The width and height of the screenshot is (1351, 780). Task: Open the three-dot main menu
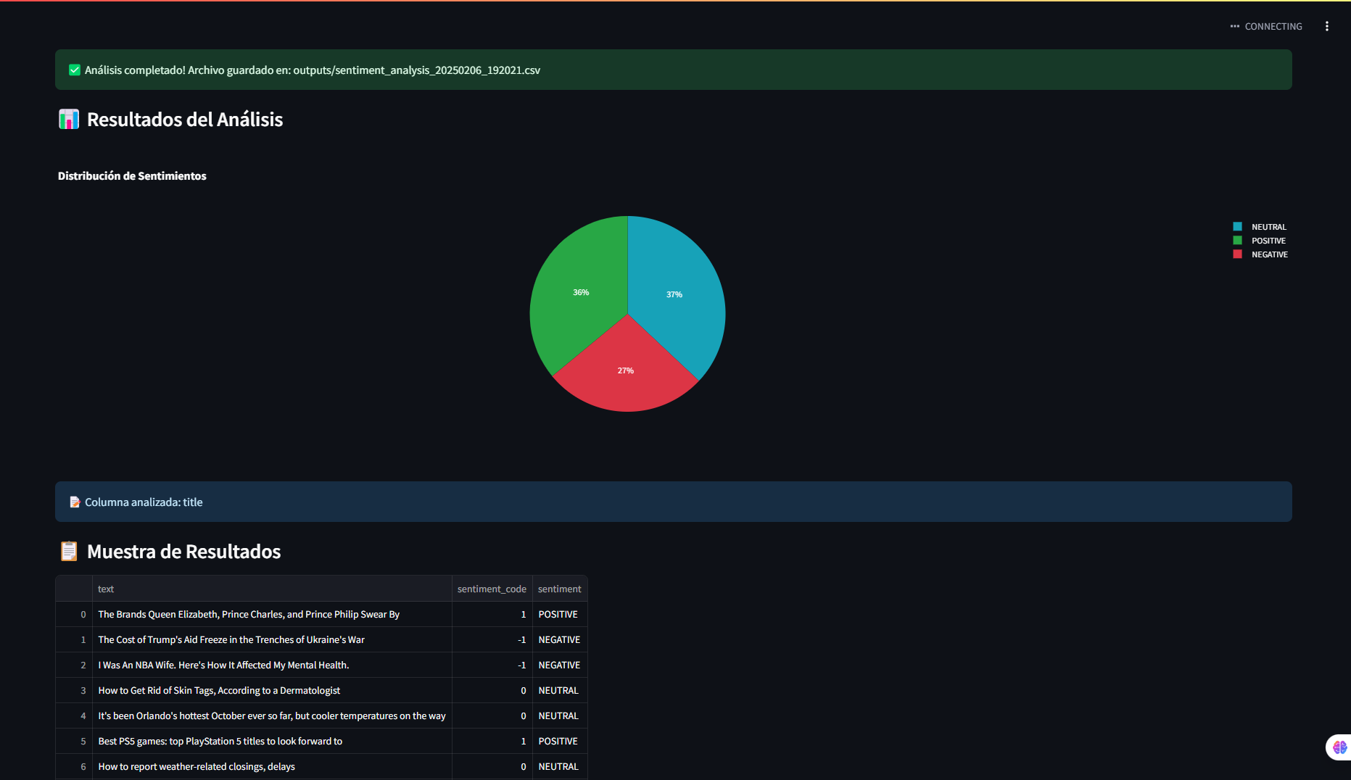pos(1327,26)
